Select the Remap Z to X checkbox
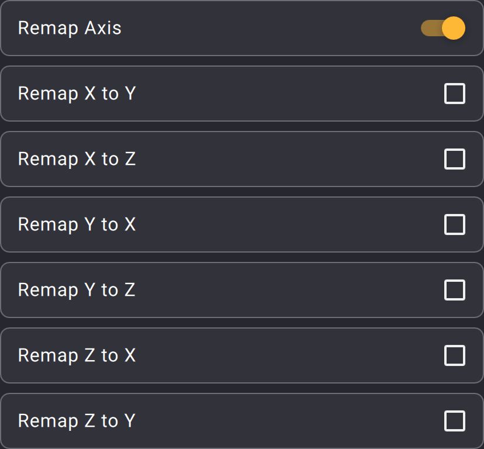Screen dimensions: 484x449 point(455,355)
